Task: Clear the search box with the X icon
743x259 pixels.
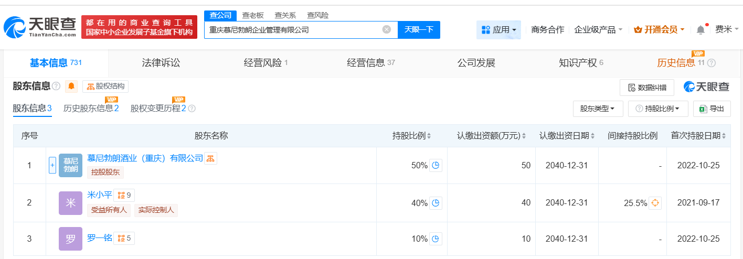Action: point(387,30)
